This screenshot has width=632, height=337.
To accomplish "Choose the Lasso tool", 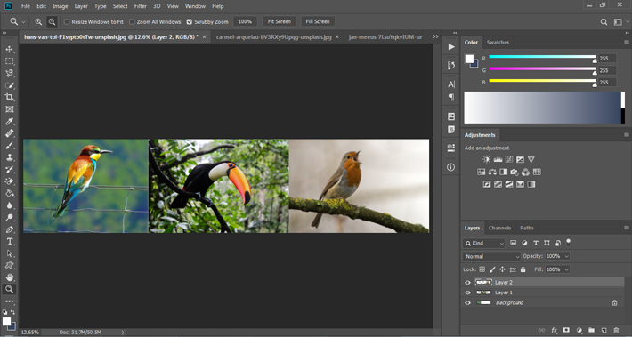I will click(9, 73).
